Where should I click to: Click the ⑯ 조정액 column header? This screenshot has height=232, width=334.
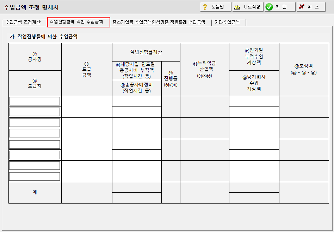coord(304,70)
